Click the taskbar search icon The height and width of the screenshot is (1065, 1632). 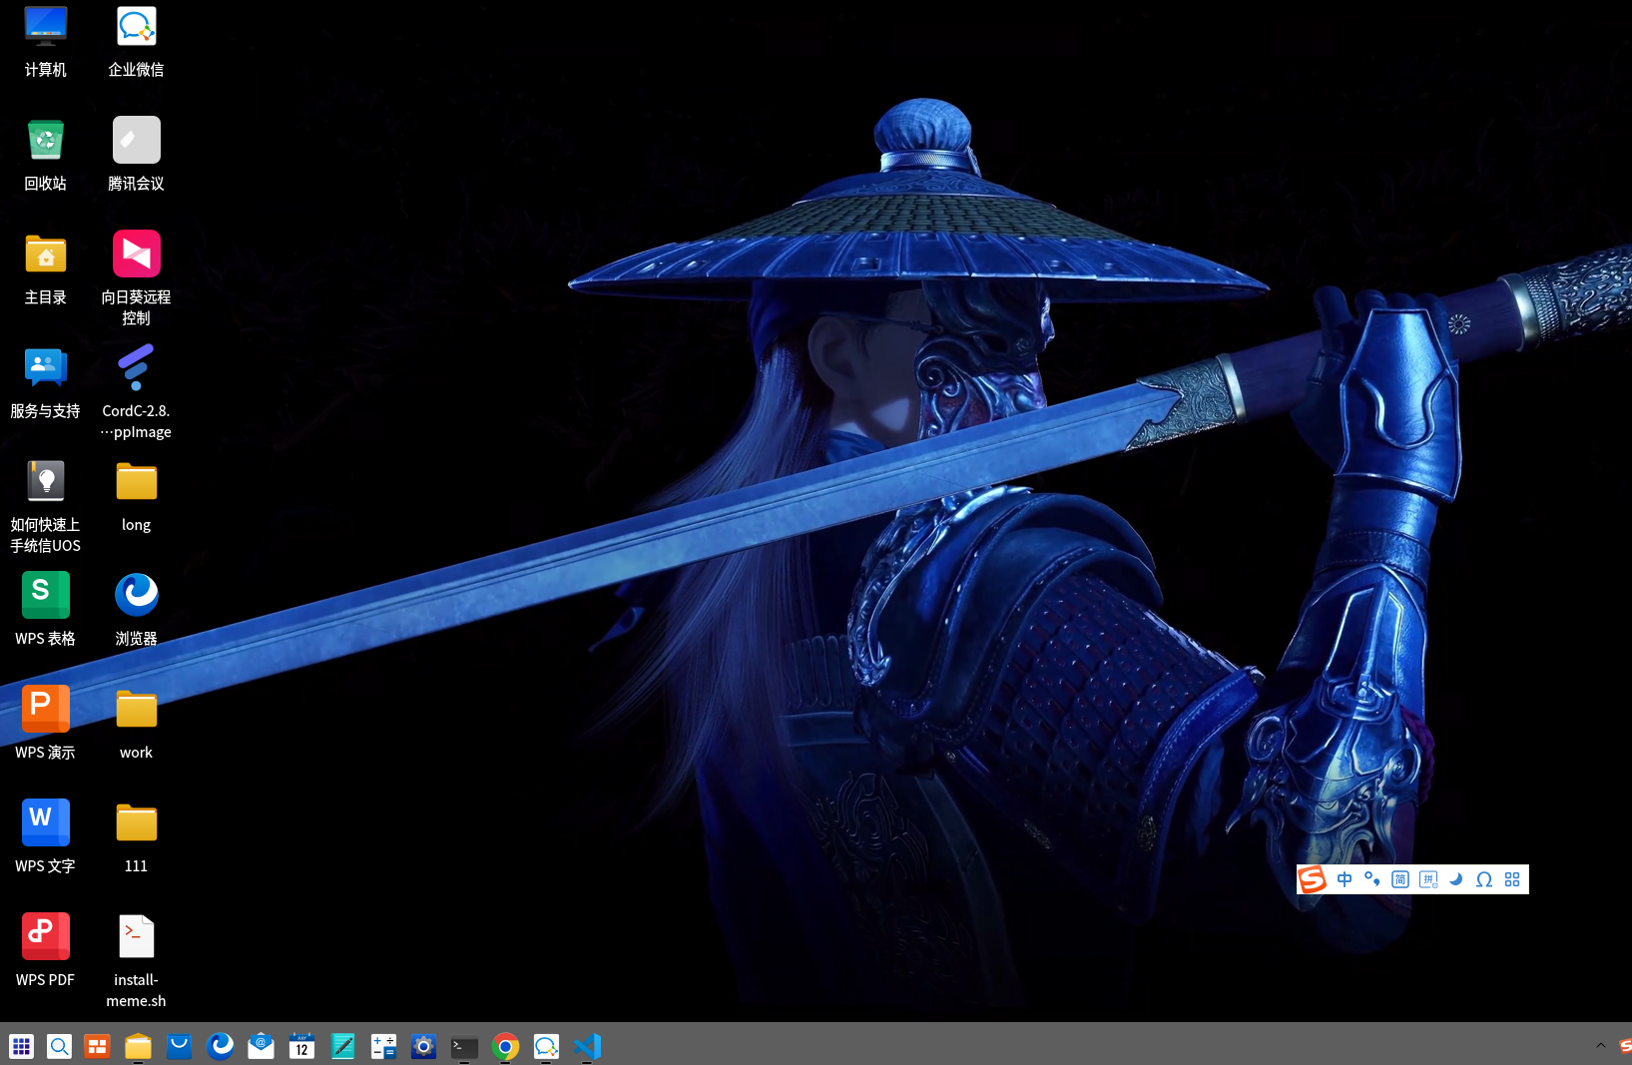click(59, 1046)
